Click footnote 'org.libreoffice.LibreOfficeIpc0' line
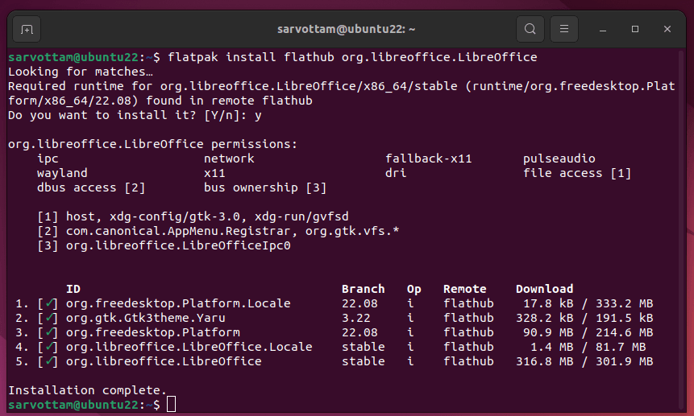 coord(164,245)
